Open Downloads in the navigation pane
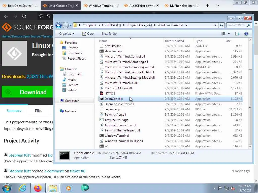Viewport: 258px width, 193px height. pos(75,53)
